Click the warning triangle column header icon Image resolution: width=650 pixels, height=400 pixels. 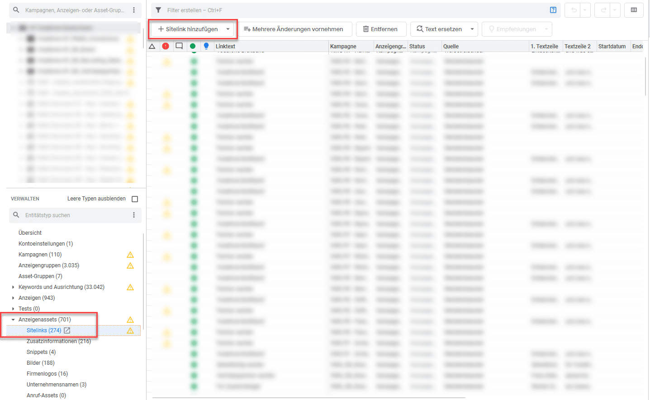(152, 46)
